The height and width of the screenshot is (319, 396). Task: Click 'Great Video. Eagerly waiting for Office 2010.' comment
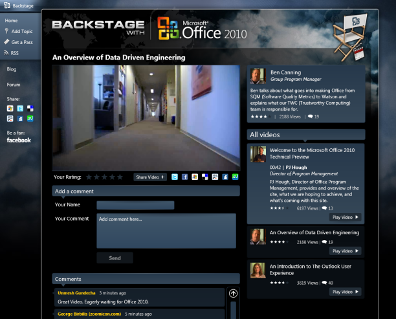(x=103, y=302)
